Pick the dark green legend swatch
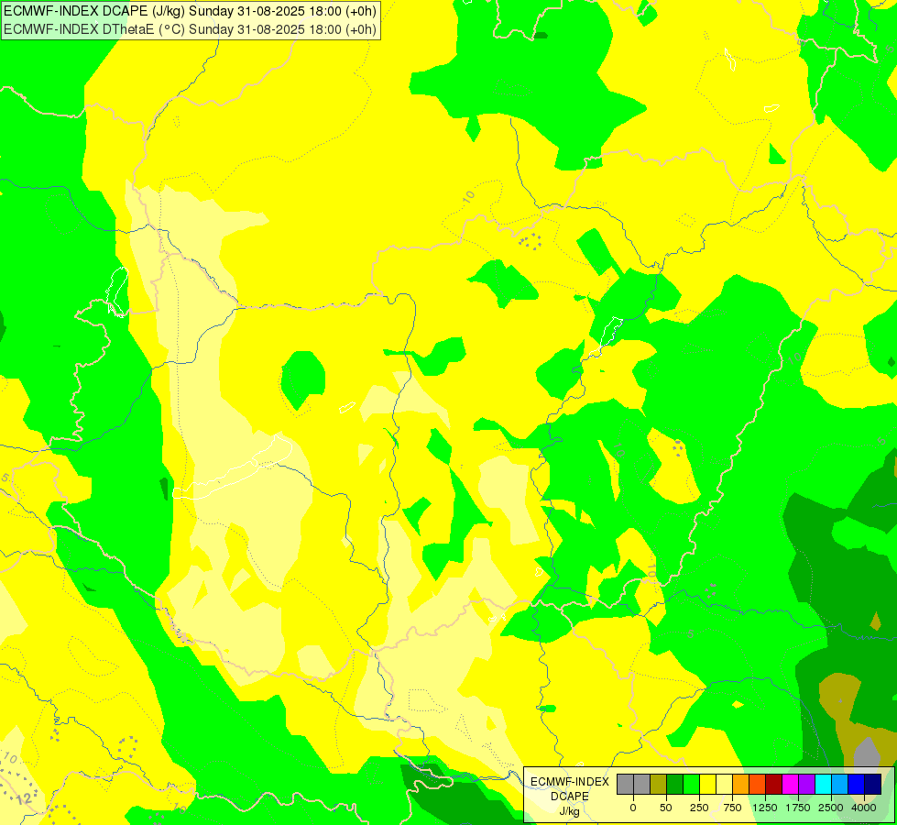The height and width of the screenshot is (825, 897). 675,785
